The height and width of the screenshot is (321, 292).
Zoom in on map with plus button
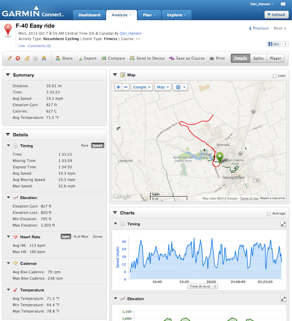coord(118,87)
